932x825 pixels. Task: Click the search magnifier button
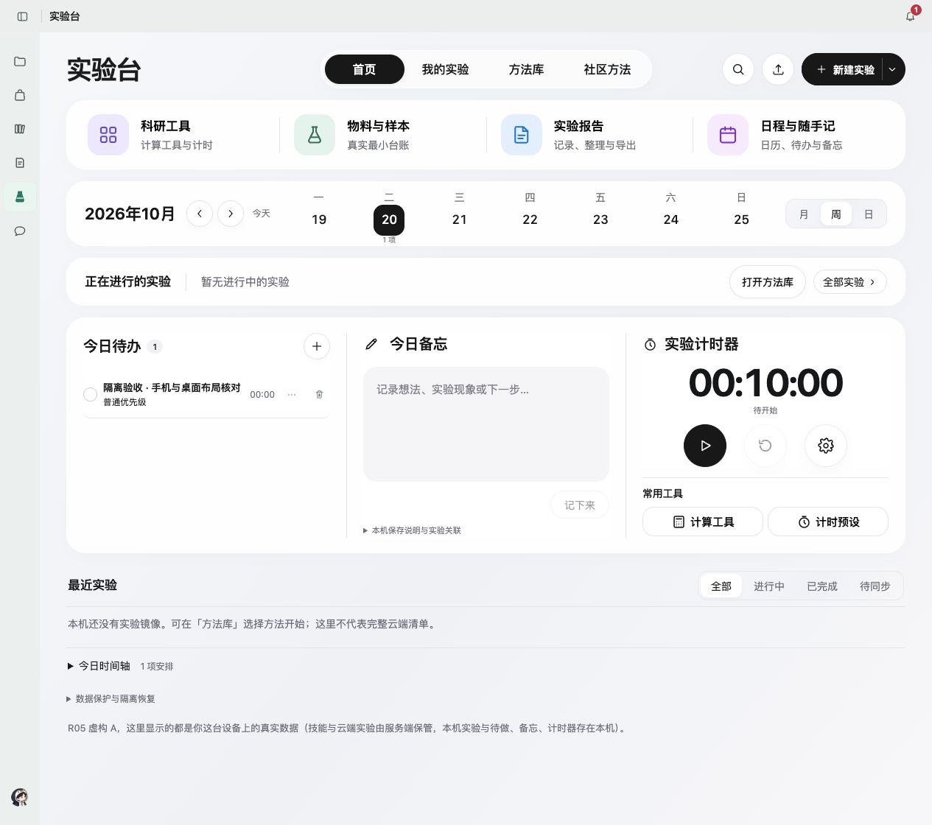pos(738,69)
